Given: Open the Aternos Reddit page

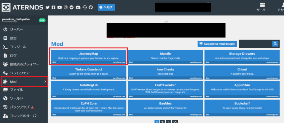Looking at the screenshot, I should [72, 7].
